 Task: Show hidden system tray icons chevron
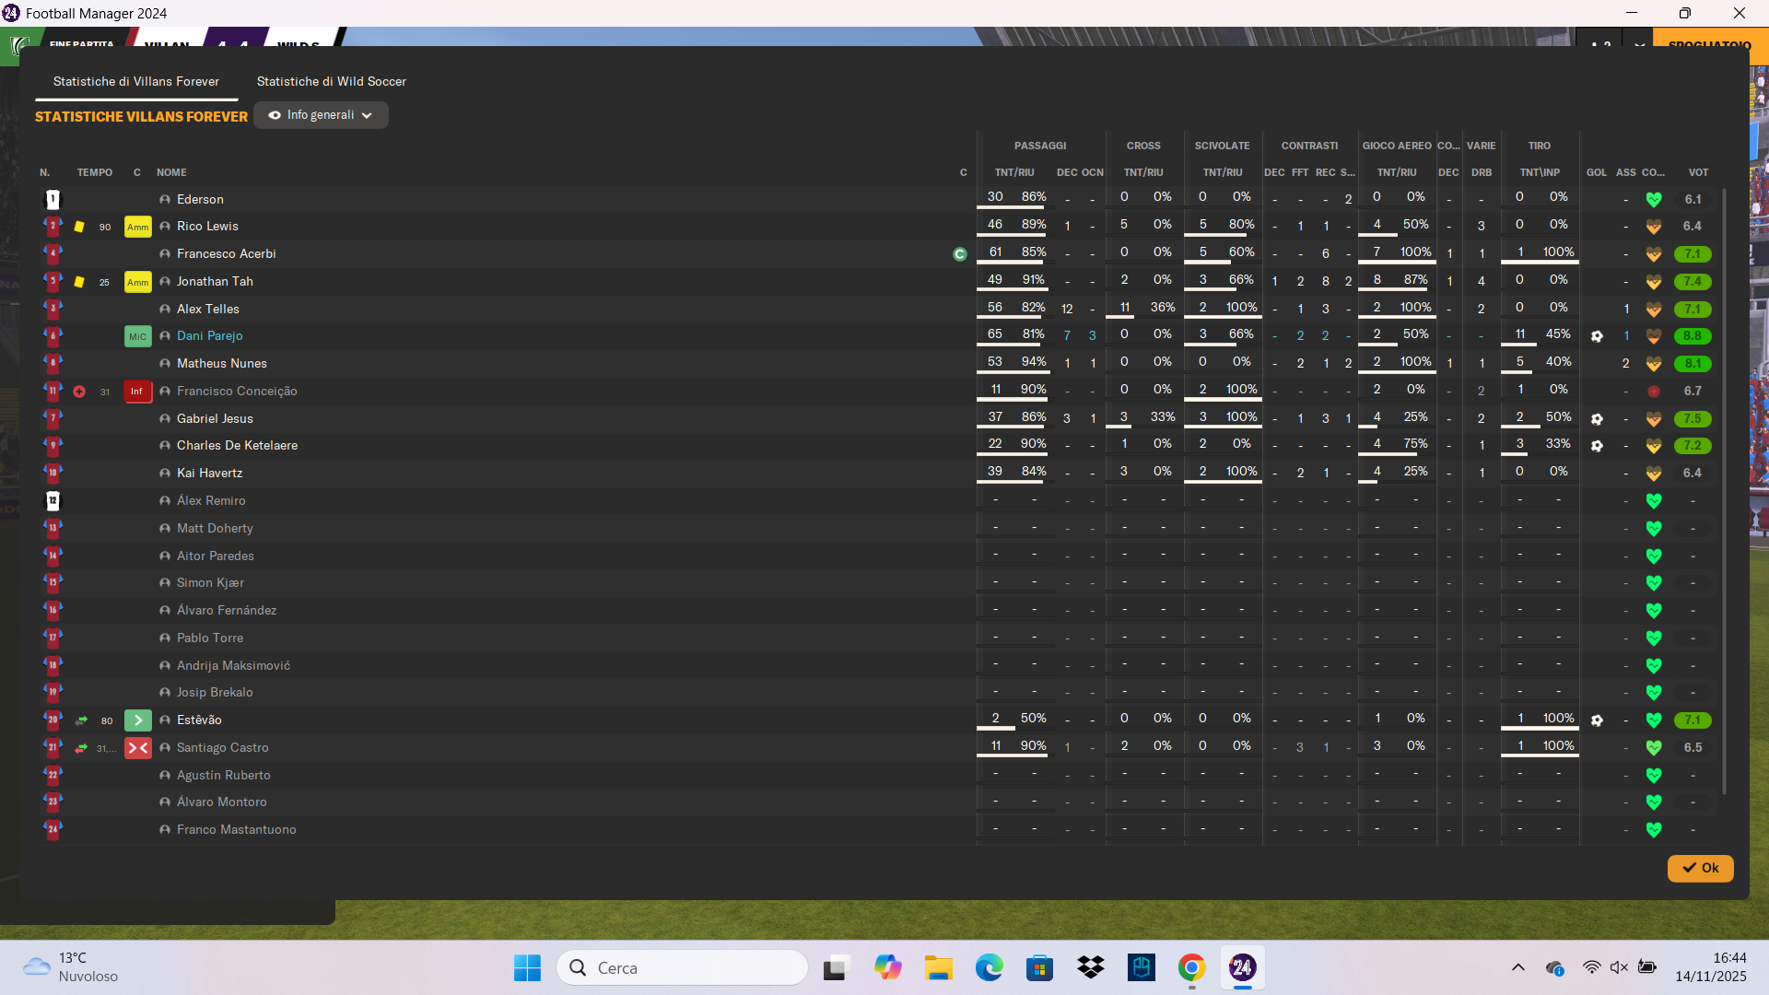pyautogui.click(x=1517, y=967)
